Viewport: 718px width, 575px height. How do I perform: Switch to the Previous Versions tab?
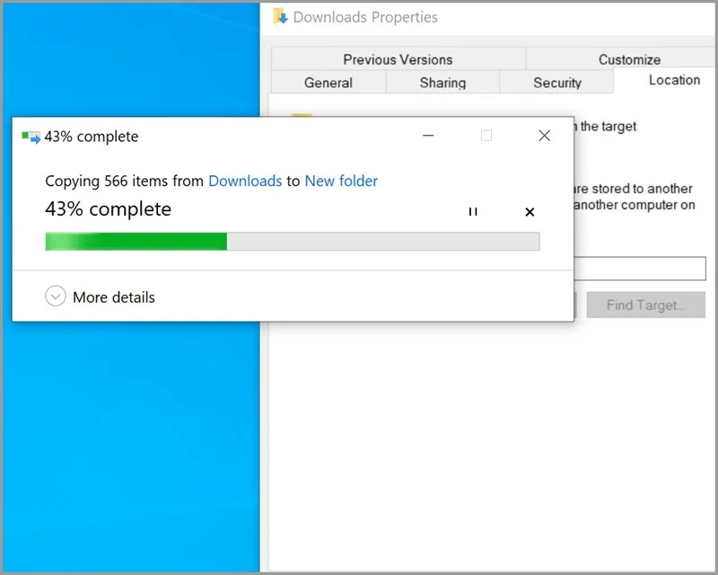398,59
